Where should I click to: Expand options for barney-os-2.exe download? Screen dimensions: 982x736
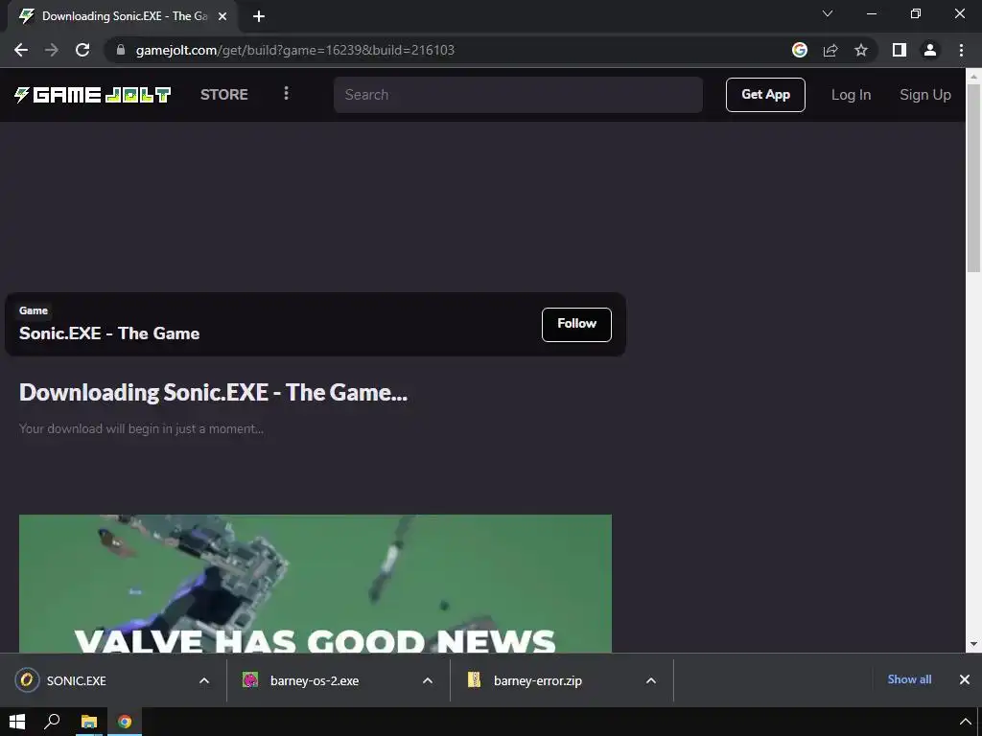pyautogui.click(x=428, y=680)
